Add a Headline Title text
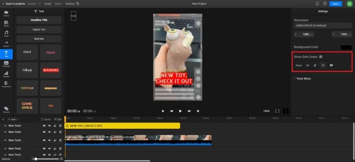The image size is (355, 162). coord(39,20)
